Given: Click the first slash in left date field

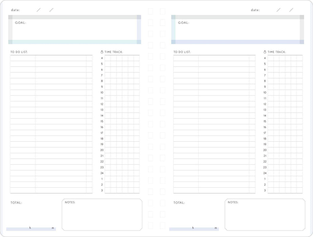Looking at the screenshot, I should pos(38,10).
